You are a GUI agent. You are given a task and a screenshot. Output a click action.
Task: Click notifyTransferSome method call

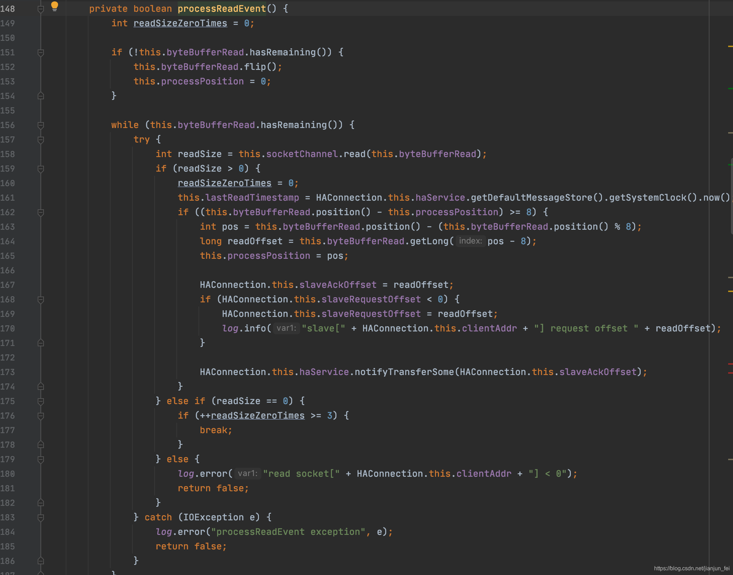point(404,372)
